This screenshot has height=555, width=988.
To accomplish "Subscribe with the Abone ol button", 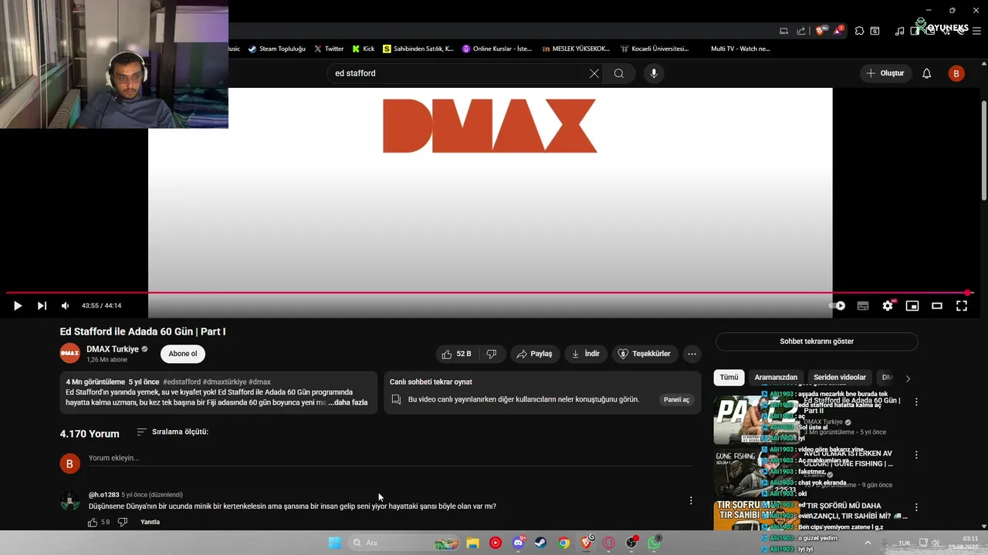I will 183,354.
